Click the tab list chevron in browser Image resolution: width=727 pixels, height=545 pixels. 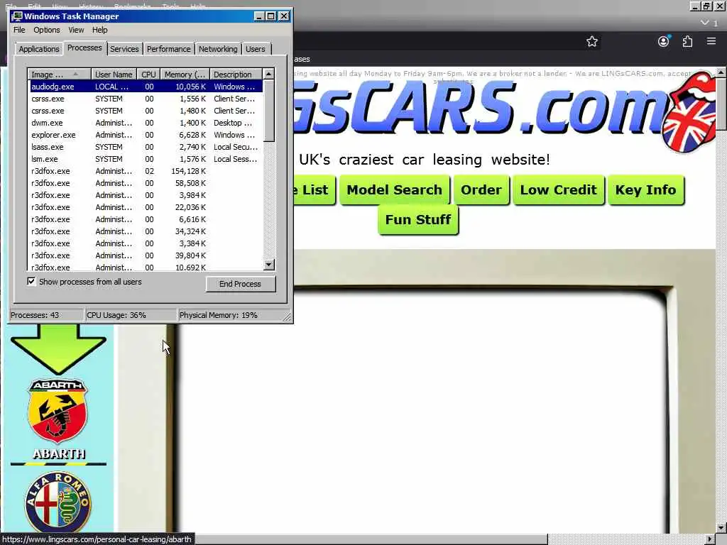705,22
